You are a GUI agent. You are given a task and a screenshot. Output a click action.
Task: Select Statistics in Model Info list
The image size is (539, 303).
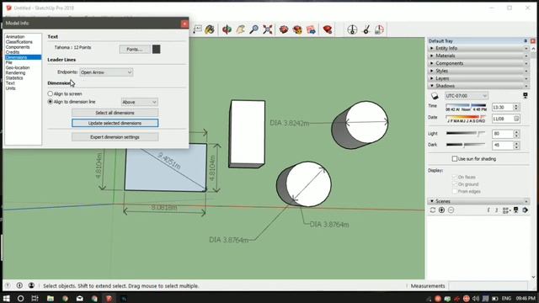(14, 78)
